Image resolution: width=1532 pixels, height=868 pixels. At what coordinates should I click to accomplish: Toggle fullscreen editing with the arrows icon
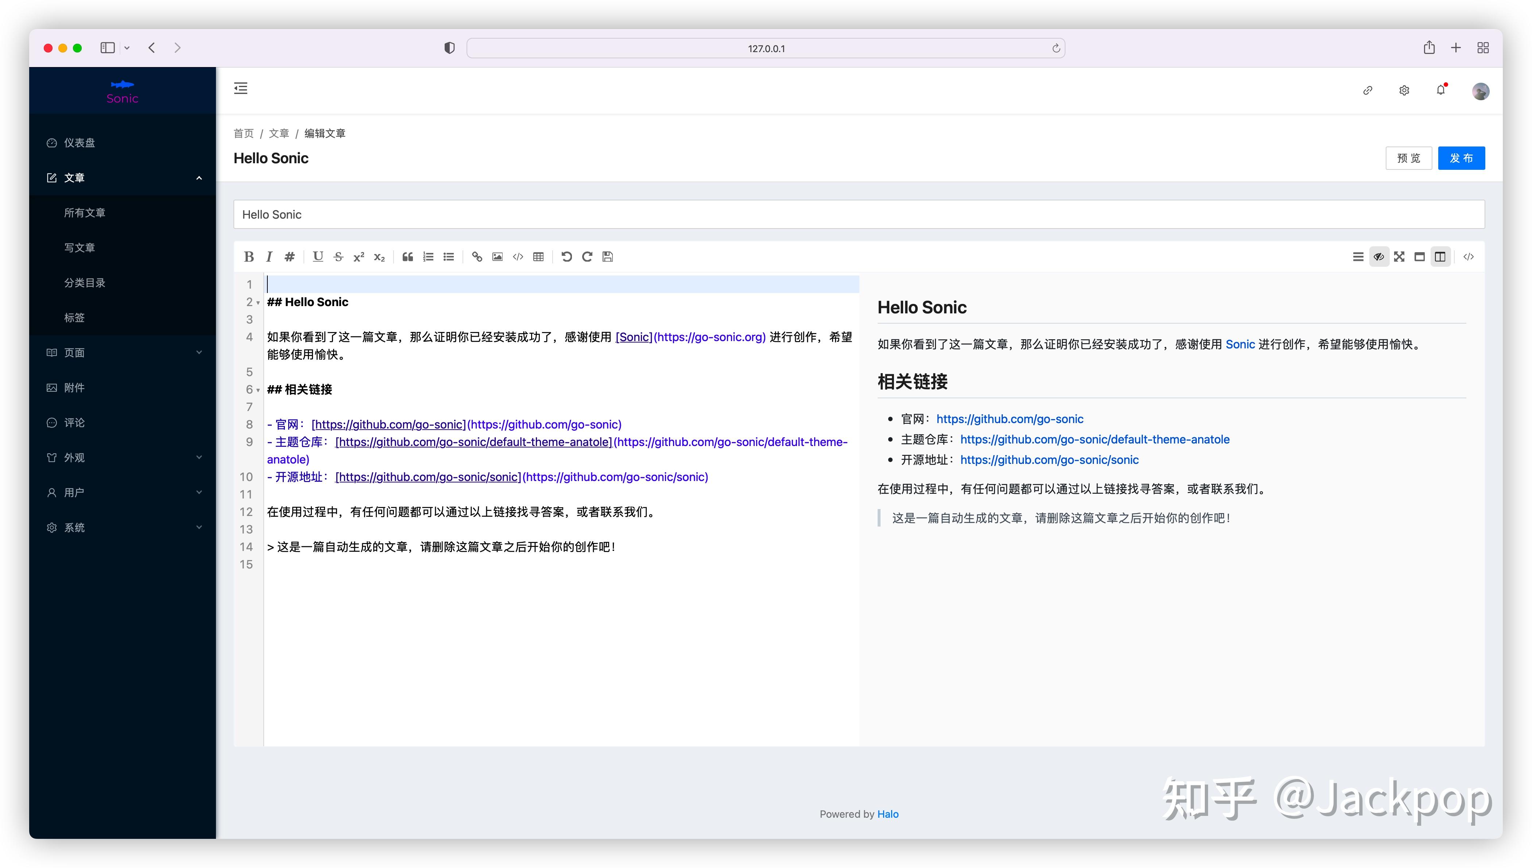coord(1399,257)
